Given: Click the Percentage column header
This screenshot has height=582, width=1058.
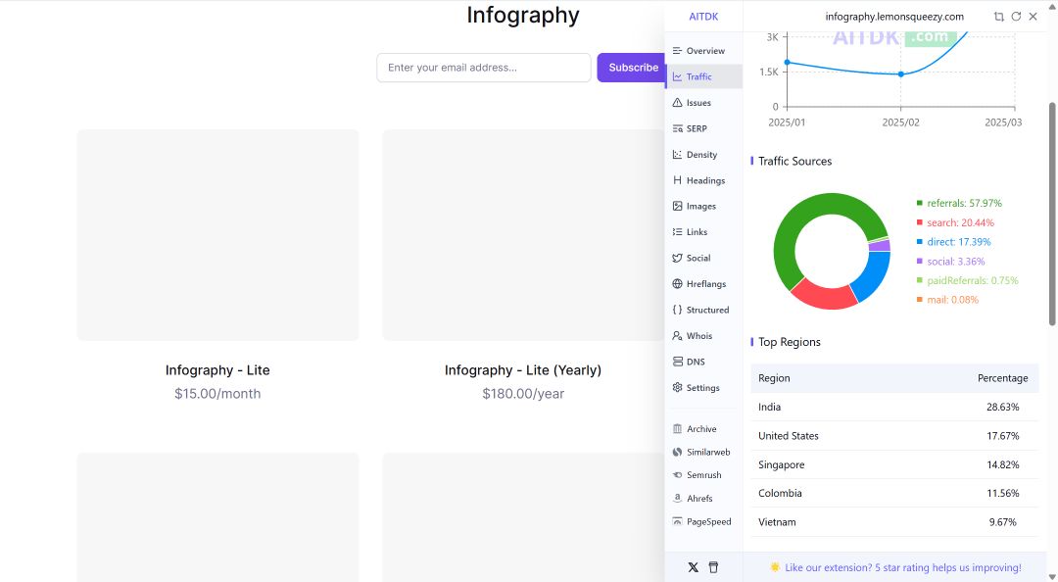Looking at the screenshot, I should pos(1003,378).
